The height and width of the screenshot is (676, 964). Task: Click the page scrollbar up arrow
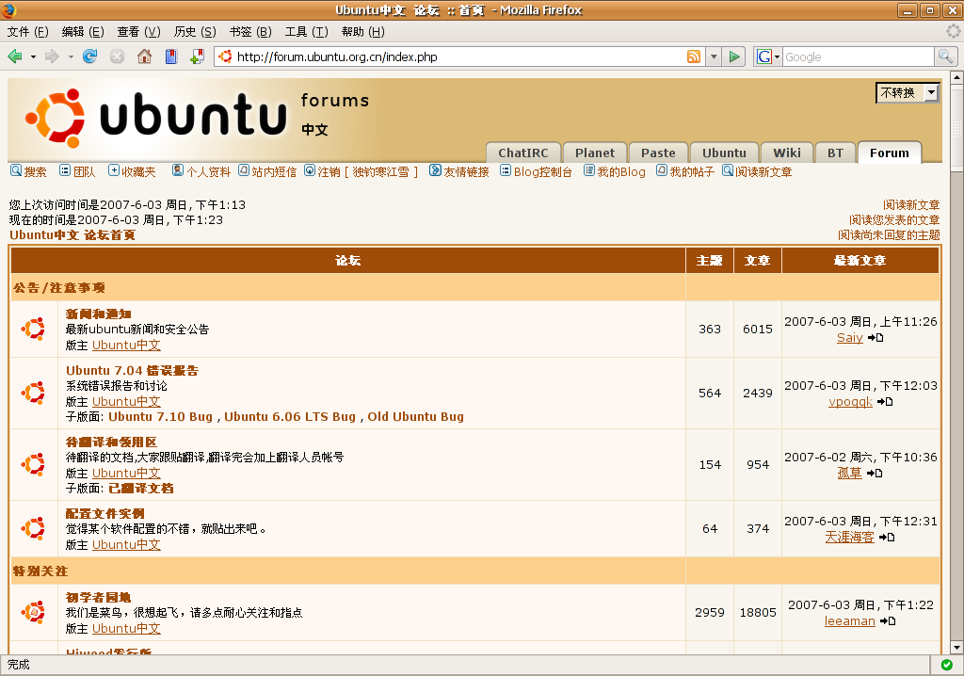tap(956, 77)
